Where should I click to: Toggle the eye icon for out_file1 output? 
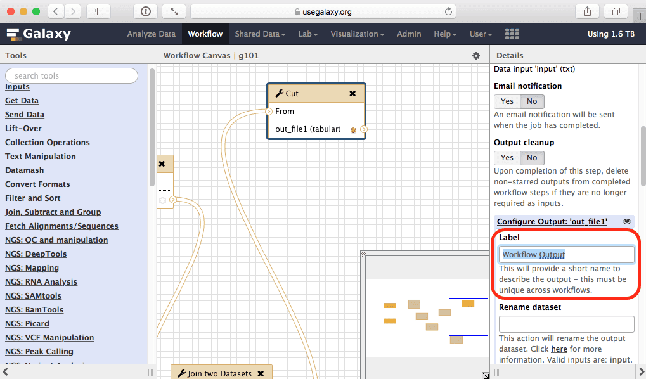pos(627,221)
